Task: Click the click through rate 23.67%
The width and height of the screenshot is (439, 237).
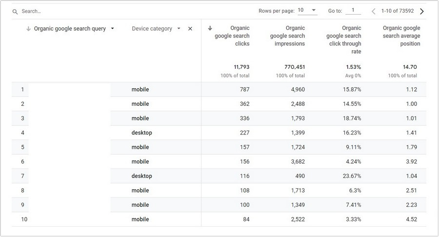Action: tap(352, 176)
